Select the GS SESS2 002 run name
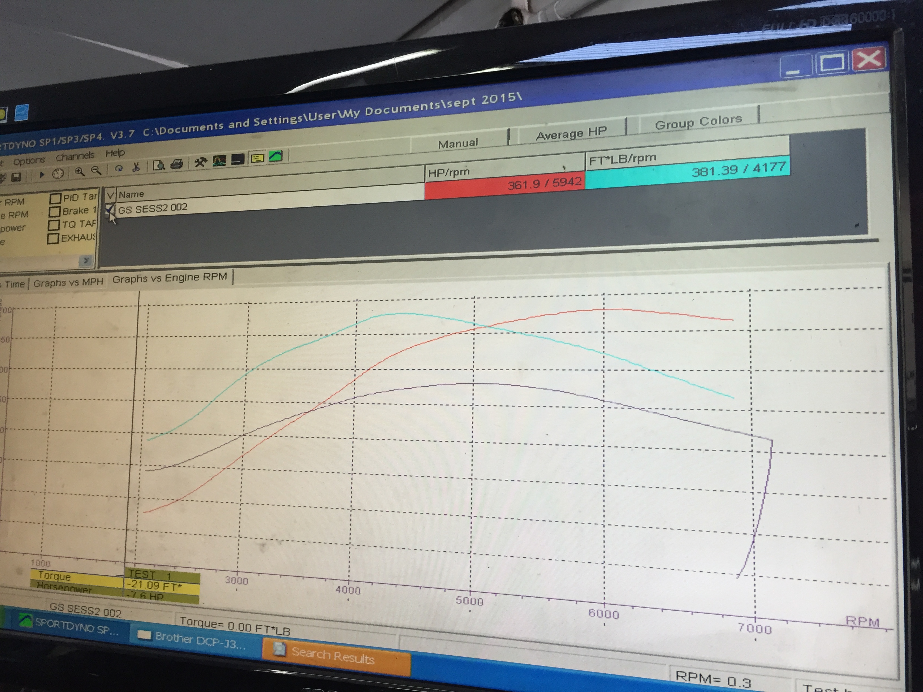Viewport: 923px width, 692px height. (152, 208)
